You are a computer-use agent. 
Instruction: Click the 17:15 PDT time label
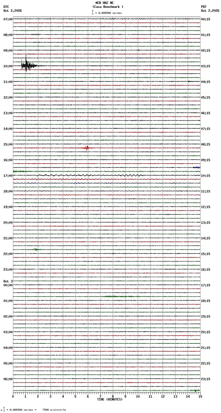pyautogui.click(x=206, y=285)
